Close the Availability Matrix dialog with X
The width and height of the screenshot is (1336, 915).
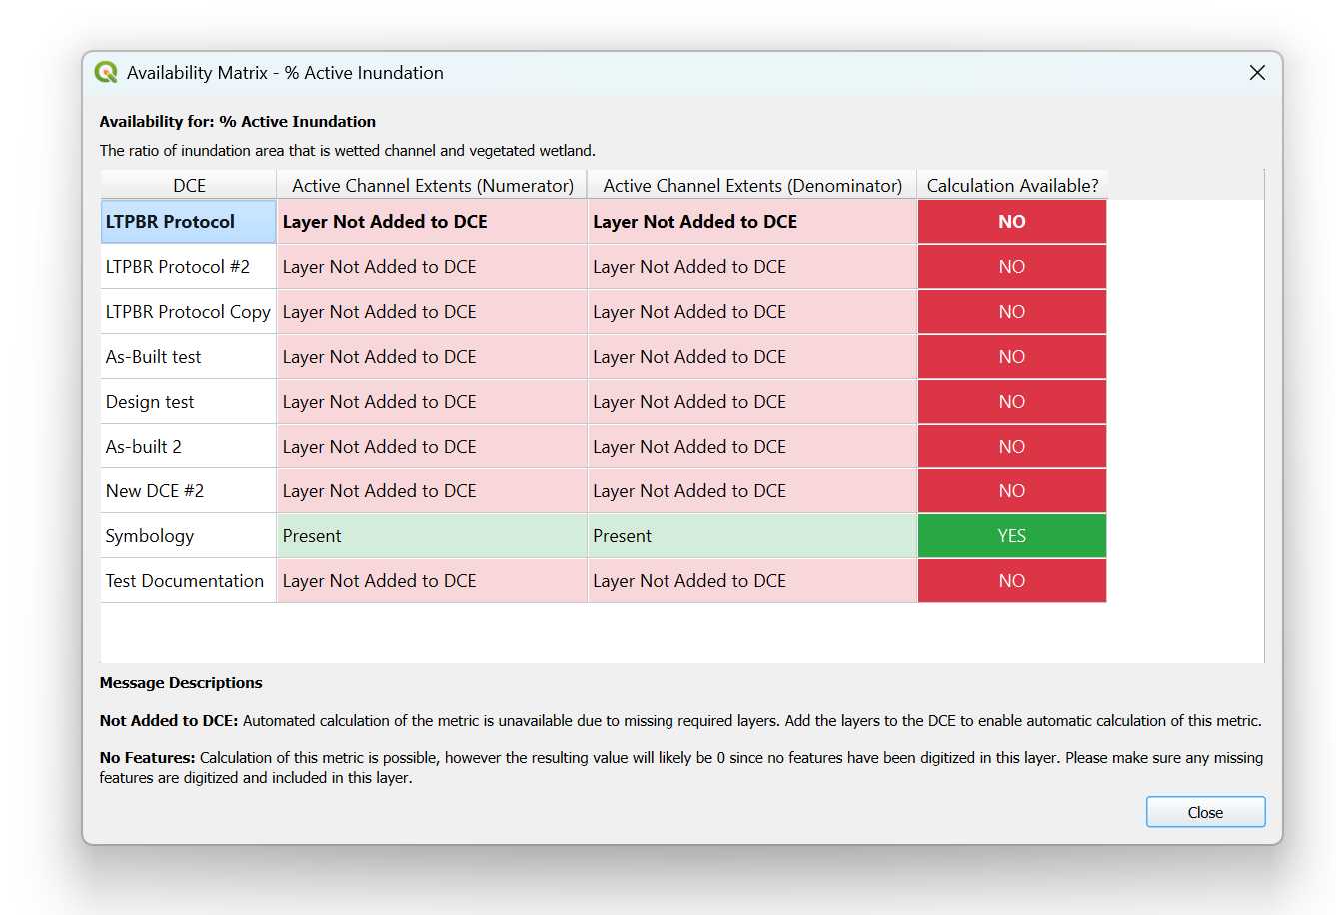[x=1257, y=72]
